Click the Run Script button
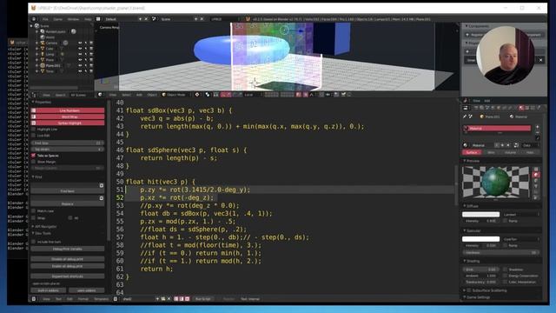 [203, 299]
